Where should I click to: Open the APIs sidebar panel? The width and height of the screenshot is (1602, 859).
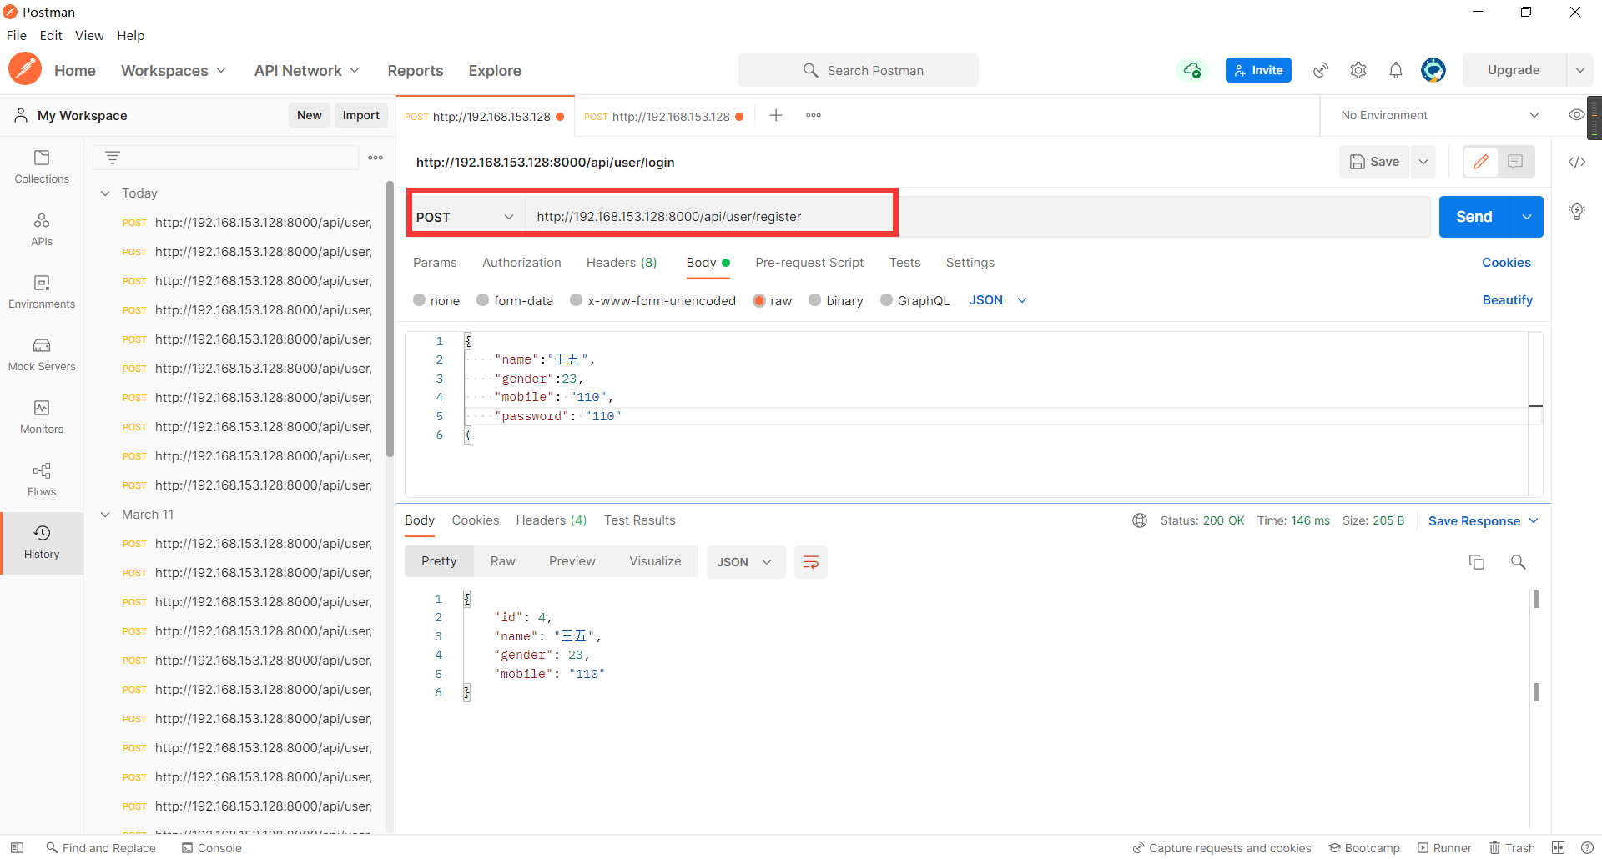pos(42,229)
